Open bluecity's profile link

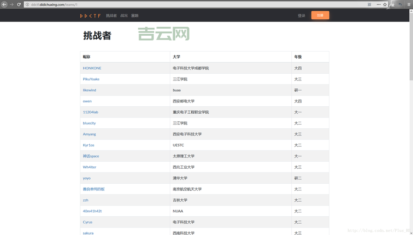pyautogui.click(x=89, y=123)
